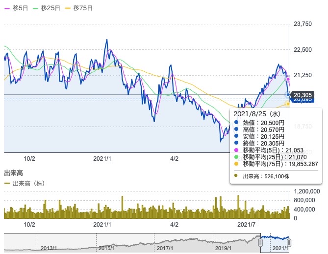Screen dimensions: 328x254
Task: Click the 2021/7 label on volume axis
Action: (247, 225)
